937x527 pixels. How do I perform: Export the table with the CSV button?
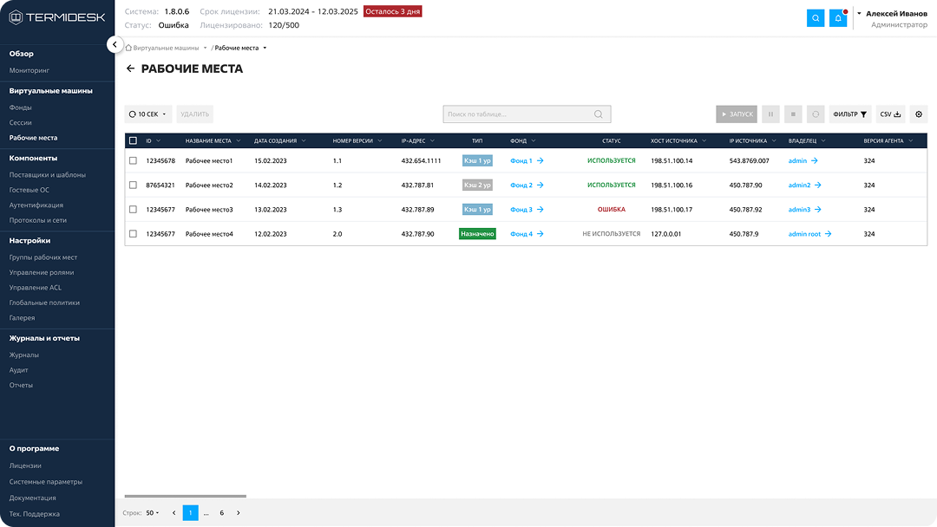pyautogui.click(x=890, y=114)
